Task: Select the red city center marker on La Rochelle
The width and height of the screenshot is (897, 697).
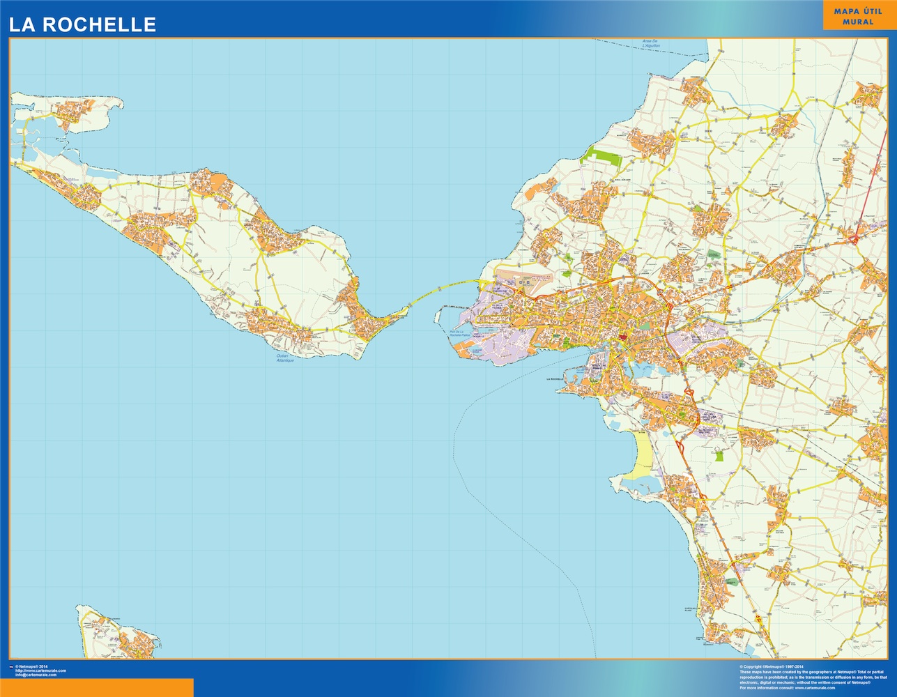Action: tap(622, 336)
